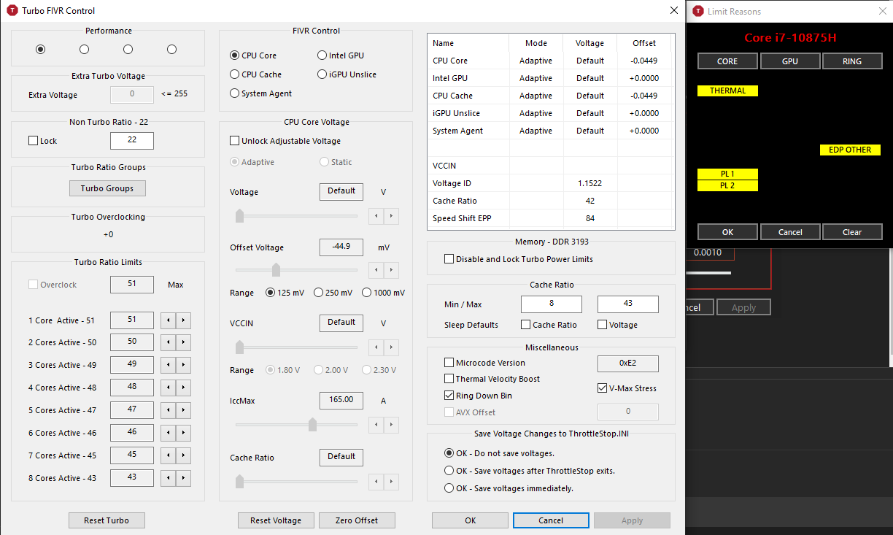
Task: Decrease 2 Cores Active ratio with left arrow
Action: 168,342
